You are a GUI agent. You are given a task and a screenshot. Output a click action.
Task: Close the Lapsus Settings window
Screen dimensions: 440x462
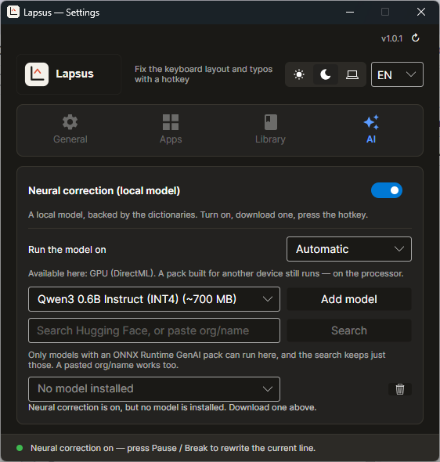(x=421, y=12)
